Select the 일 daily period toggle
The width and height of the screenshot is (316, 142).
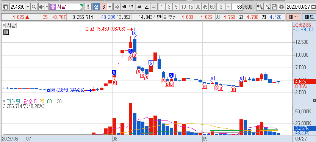[96, 7]
